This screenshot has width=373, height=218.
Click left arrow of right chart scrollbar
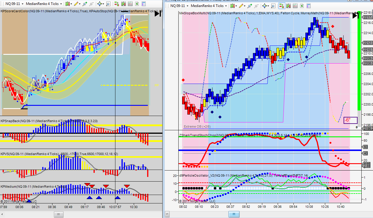pos(167,215)
